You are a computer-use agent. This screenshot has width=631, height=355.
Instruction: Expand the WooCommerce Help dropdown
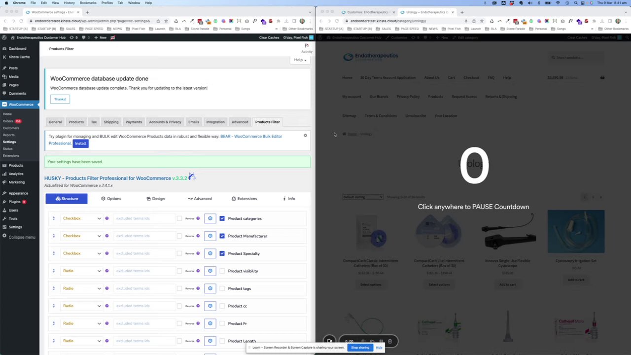coord(300,60)
